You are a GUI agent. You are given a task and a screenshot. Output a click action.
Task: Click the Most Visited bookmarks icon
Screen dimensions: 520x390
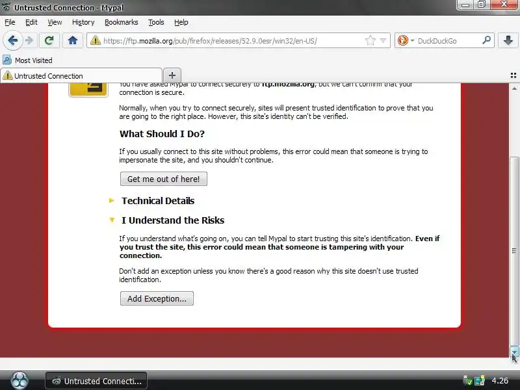pyautogui.click(x=7, y=60)
